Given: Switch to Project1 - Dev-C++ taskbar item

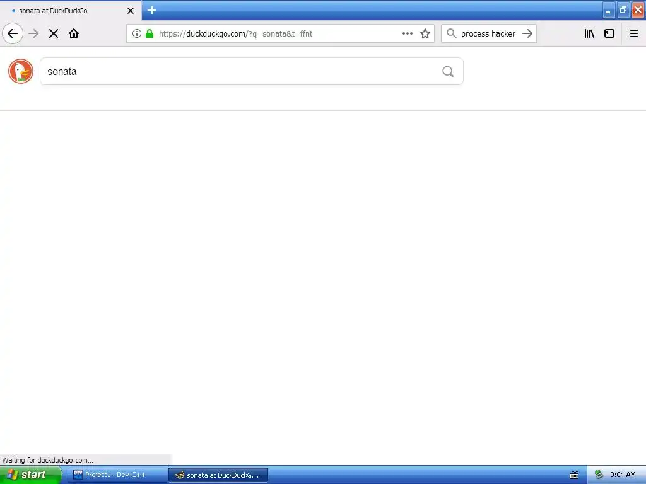Looking at the screenshot, I should tap(117, 475).
